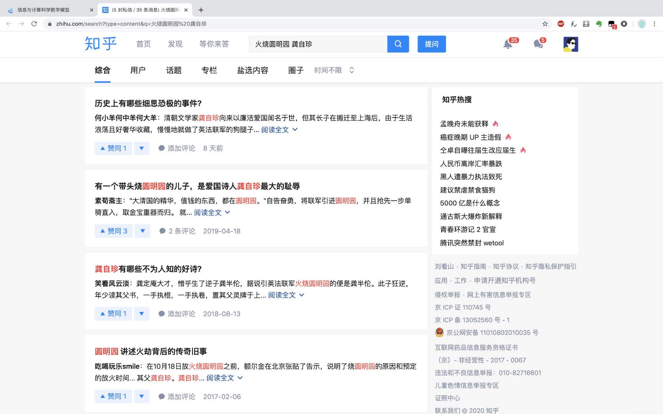Open article 圆明园 讲述火劫背后的传奇旧事
Viewport: 663px width, 414px height.
point(151,352)
